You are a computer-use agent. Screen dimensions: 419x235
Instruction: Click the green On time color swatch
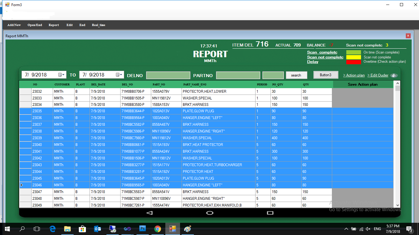(x=354, y=52)
